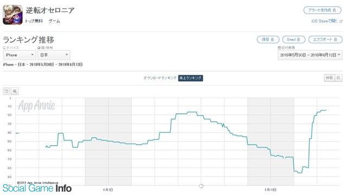
Task: Open the iPhone device dropdown
Action: [x=20, y=55]
